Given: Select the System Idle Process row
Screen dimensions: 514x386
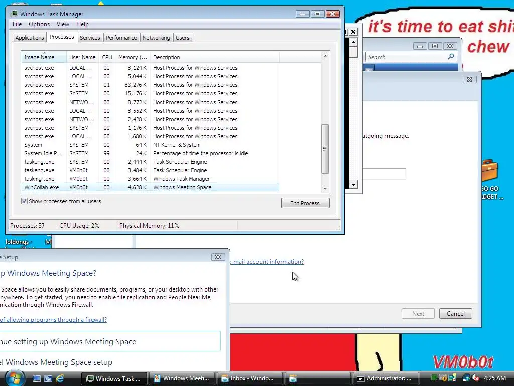Looking at the screenshot, I should tap(150, 153).
